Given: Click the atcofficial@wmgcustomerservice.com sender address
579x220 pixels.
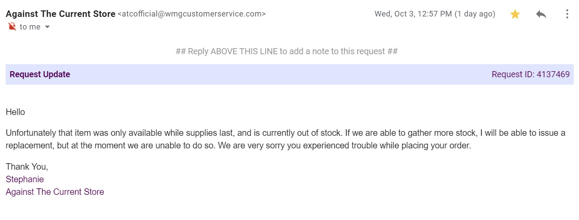Looking at the screenshot, I should coord(192,14).
